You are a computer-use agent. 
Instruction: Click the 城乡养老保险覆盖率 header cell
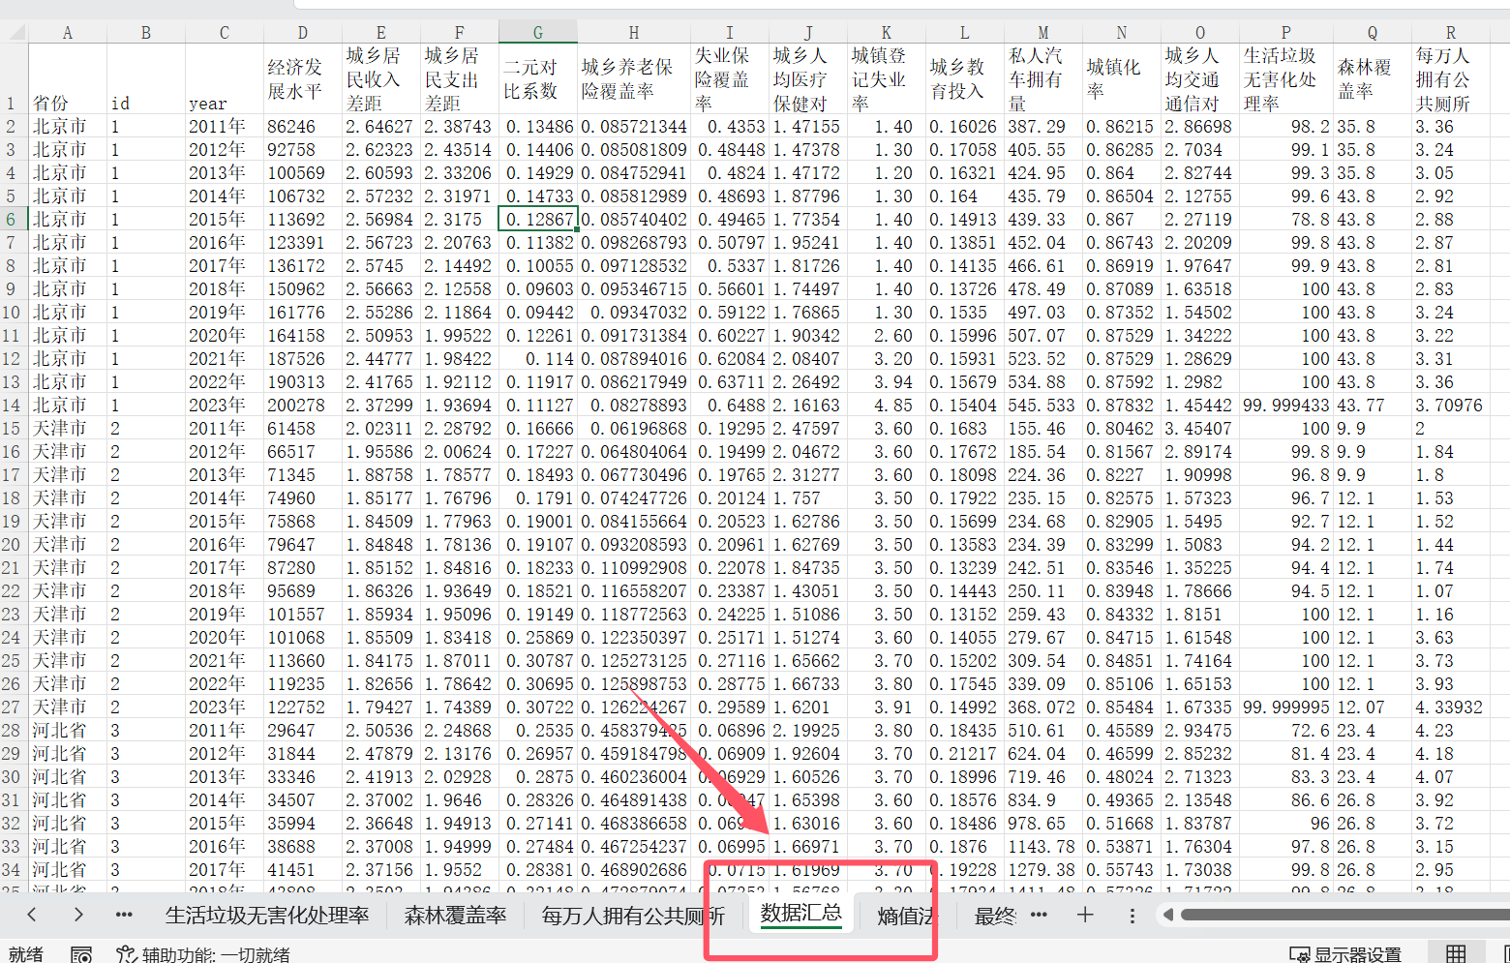coord(634,78)
